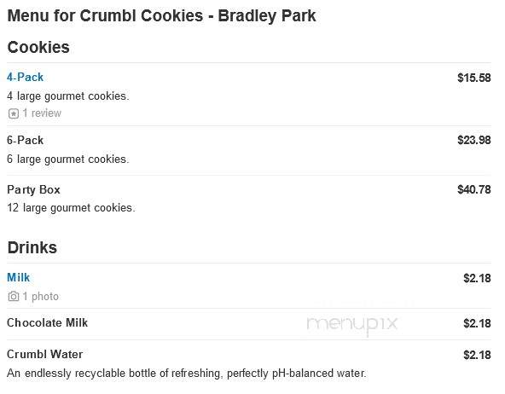The width and height of the screenshot is (505, 394).
Task: Click the camera photo icon under Milk
Action: [x=13, y=296]
